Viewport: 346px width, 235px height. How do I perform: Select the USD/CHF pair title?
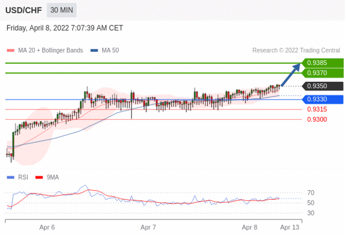coord(24,10)
